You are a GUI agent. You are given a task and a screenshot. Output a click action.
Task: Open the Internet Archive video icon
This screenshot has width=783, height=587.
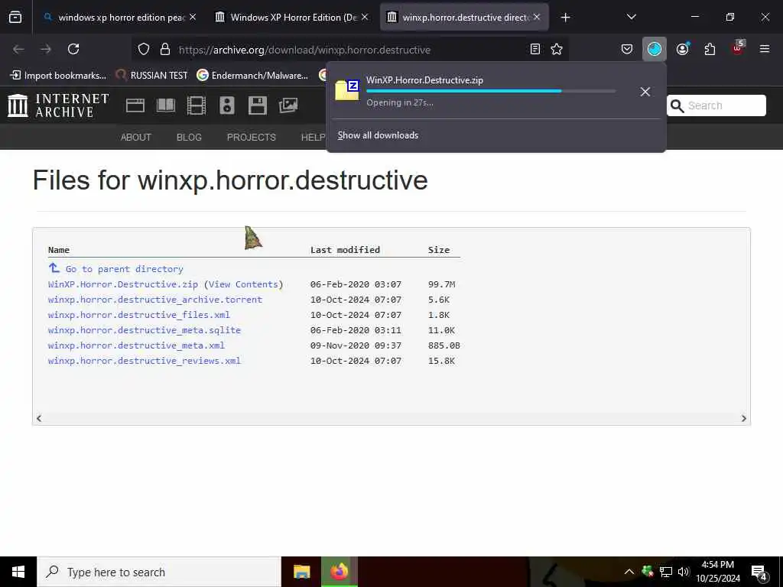tap(197, 105)
